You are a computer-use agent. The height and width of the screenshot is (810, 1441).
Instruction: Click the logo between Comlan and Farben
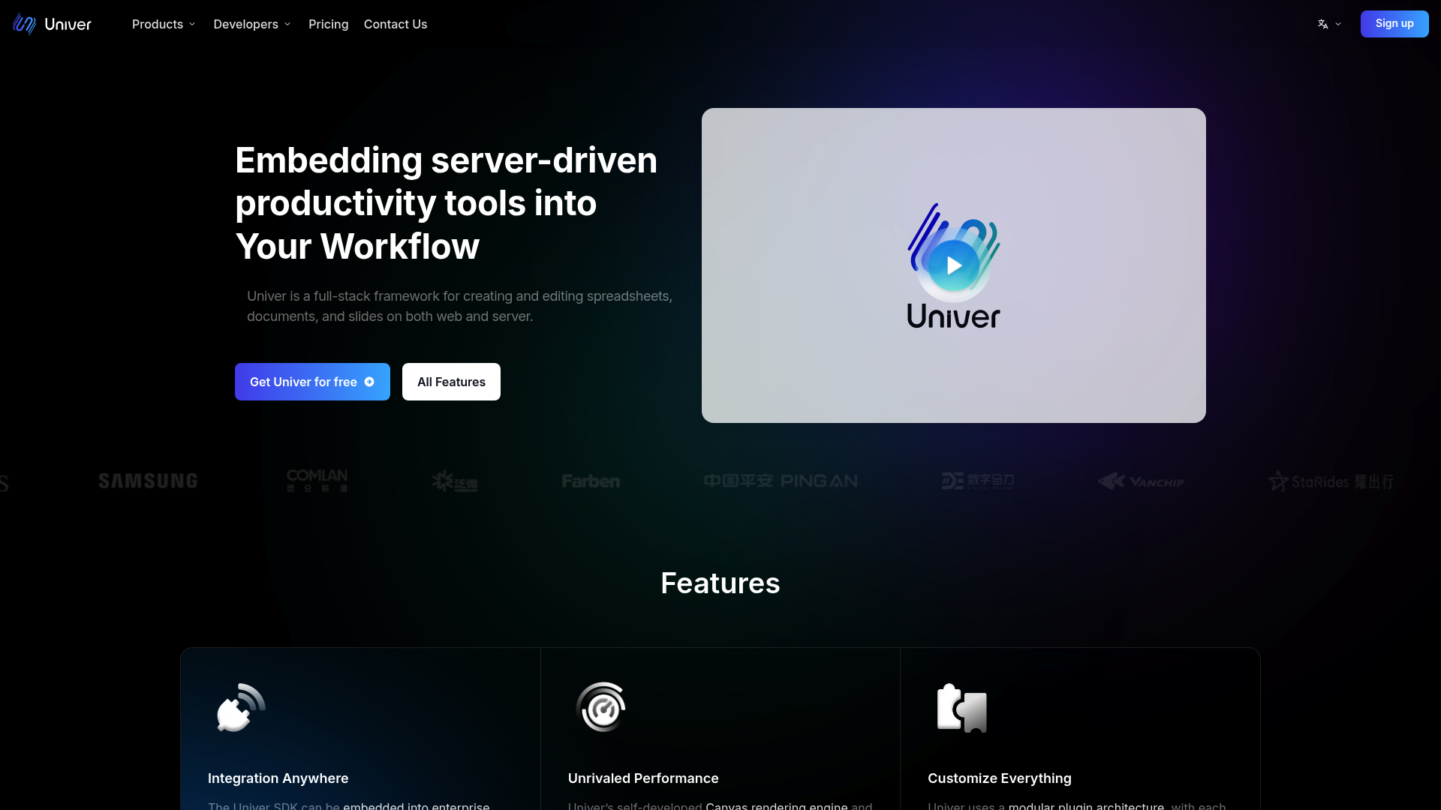tap(455, 481)
